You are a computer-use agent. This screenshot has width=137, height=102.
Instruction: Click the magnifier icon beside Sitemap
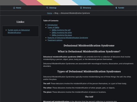[x=47, y=8]
